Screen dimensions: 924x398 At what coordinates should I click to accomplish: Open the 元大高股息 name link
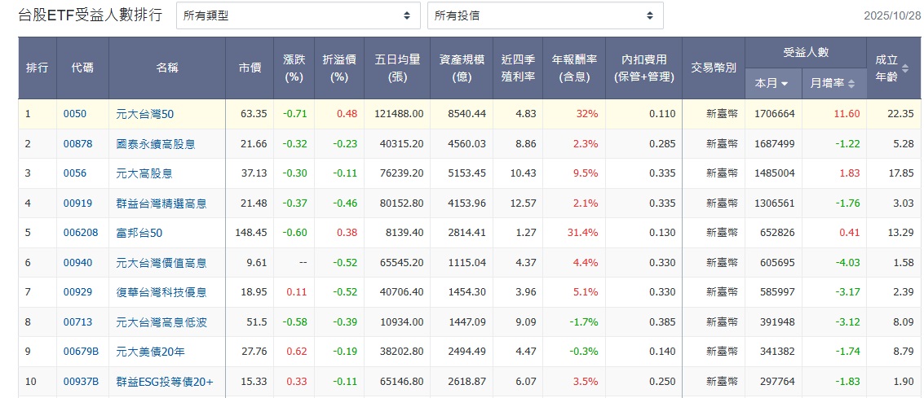[145, 173]
